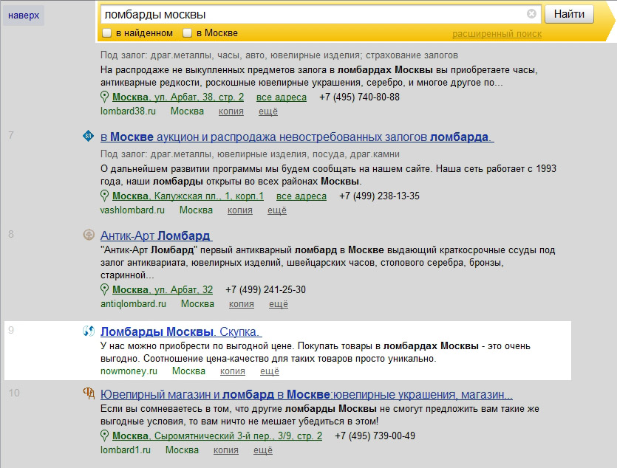Click phone number +7 (499) 238-13-35

[379, 196]
